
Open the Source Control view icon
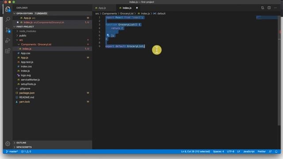(x=8, y=30)
